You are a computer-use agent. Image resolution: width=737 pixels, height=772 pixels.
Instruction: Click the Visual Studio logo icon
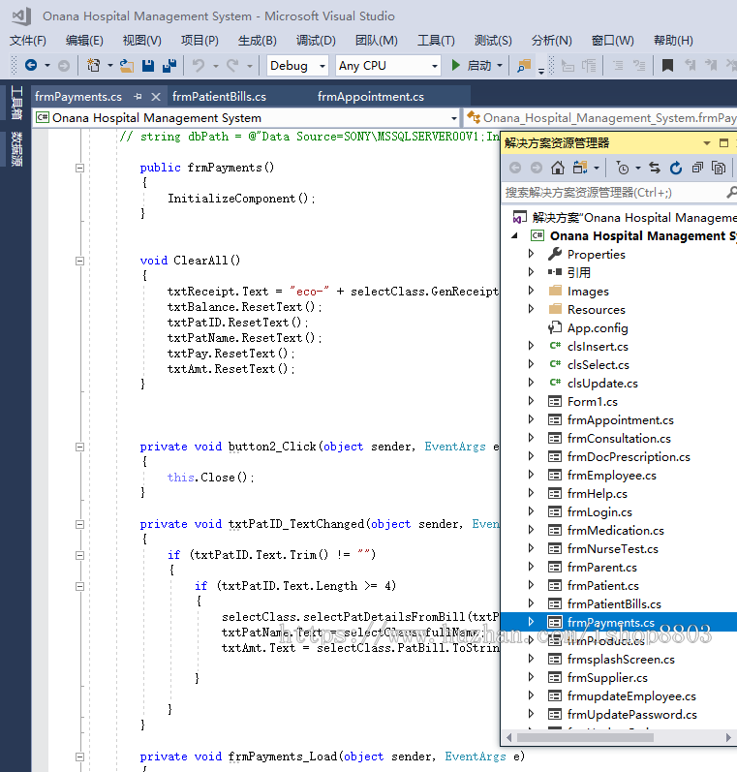pos(21,16)
